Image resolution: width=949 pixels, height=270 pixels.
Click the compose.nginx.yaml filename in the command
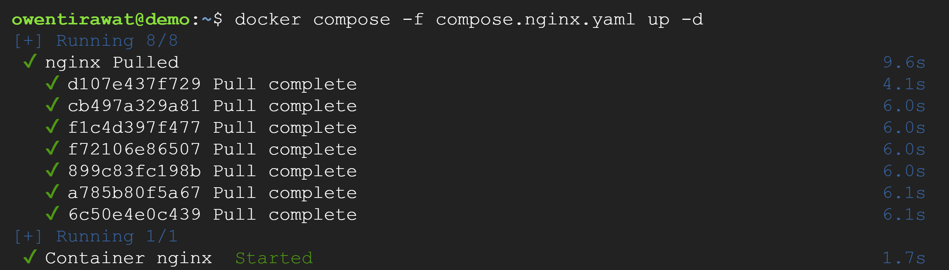pyautogui.click(x=535, y=19)
